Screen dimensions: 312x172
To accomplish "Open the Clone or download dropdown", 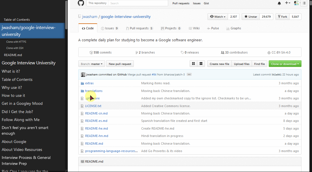I will (x=285, y=64).
